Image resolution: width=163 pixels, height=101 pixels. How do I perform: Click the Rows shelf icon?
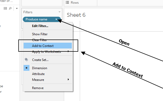(x=67, y=2)
